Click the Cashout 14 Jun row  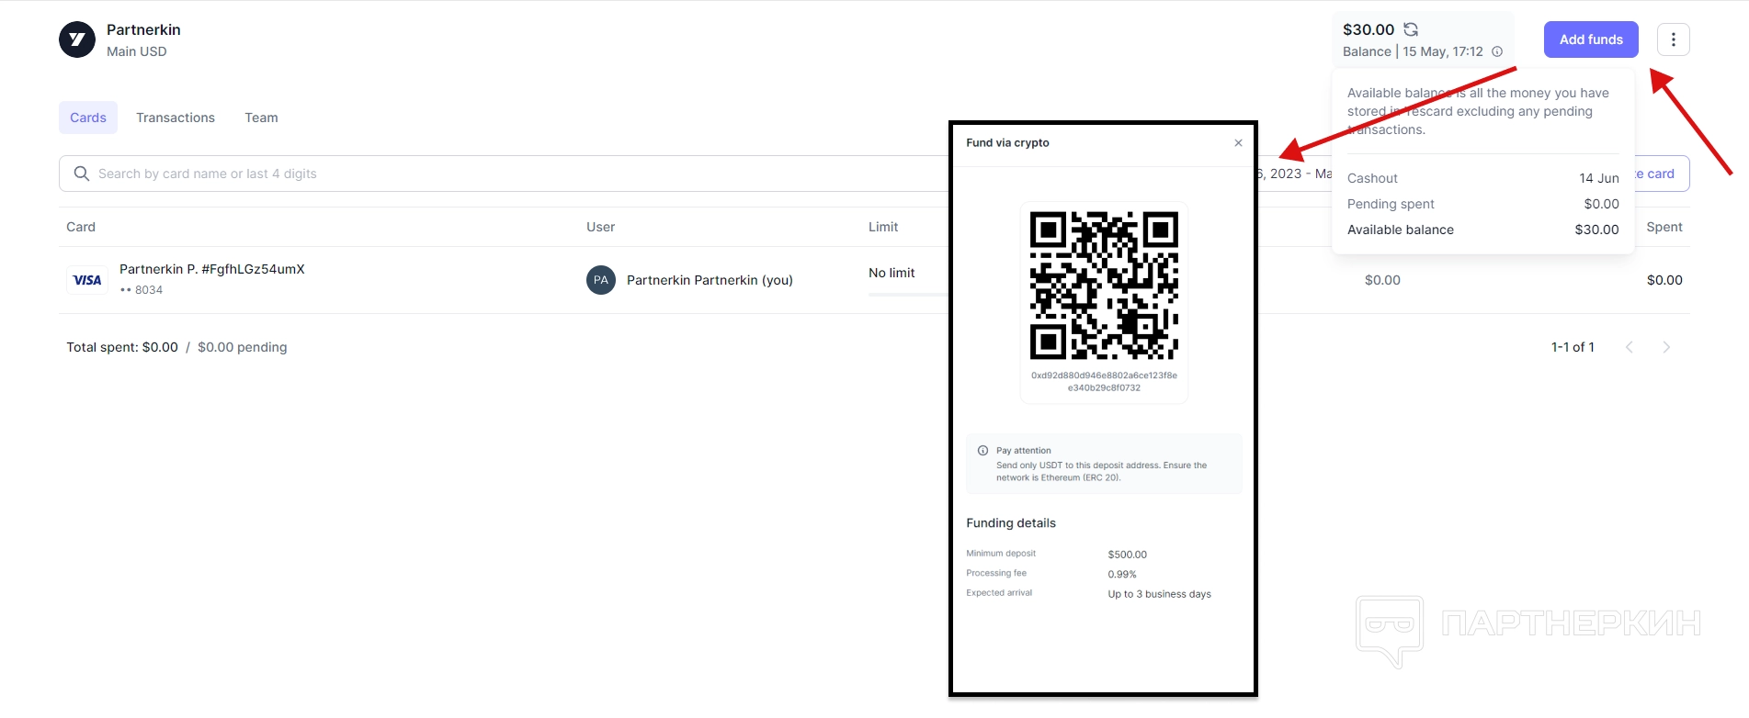coord(1483,178)
